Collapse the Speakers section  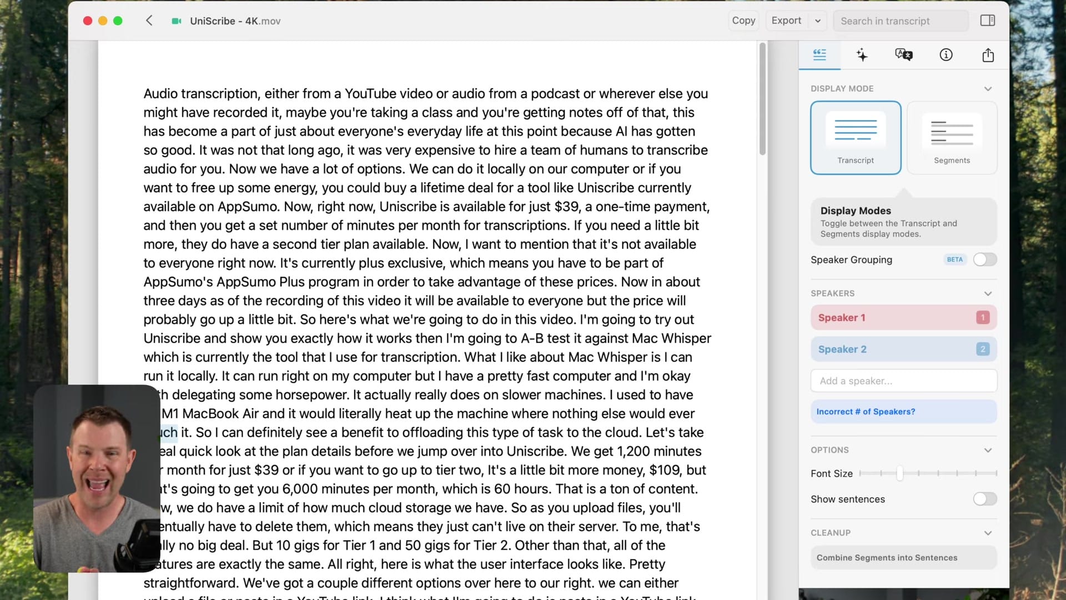(x=988, y=293)
